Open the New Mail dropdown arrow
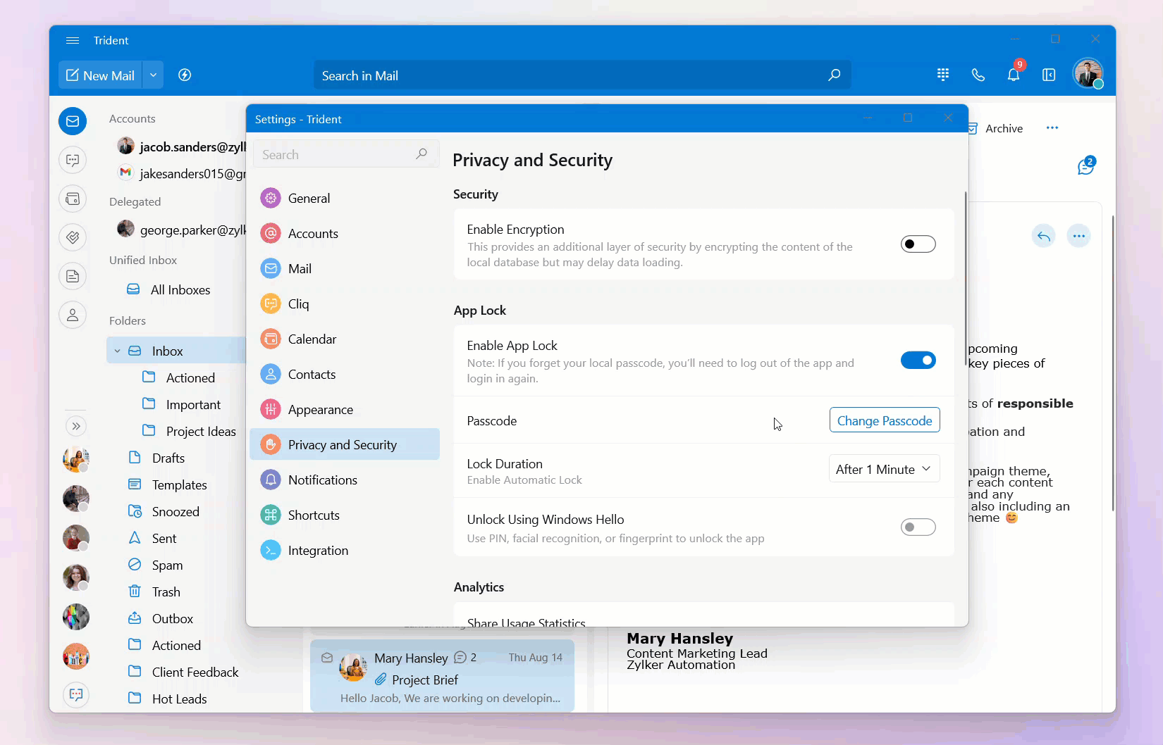 click(x=153, y=75)
